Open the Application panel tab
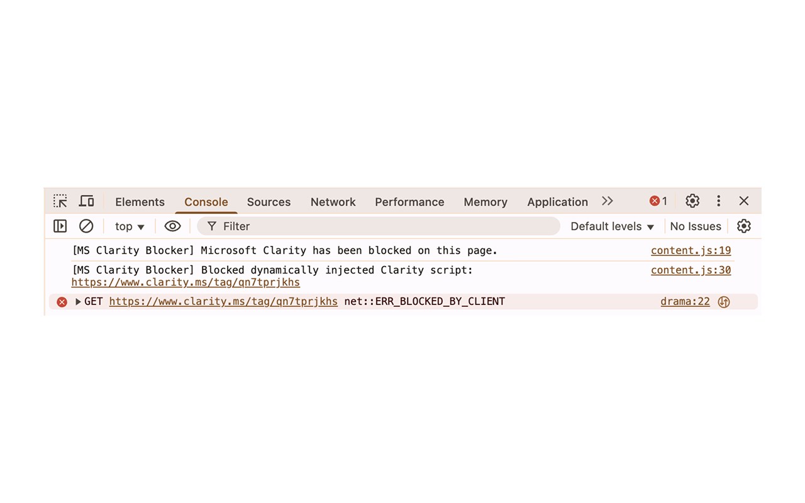This screenshot has height=503, width=805. 557,202
